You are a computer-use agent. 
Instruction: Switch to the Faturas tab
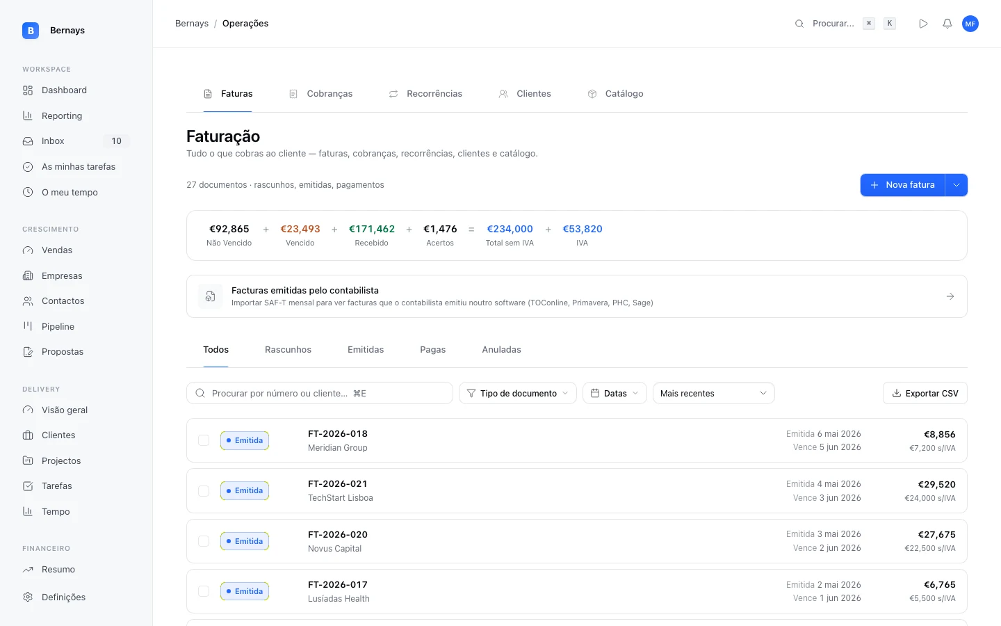point(228,94)
